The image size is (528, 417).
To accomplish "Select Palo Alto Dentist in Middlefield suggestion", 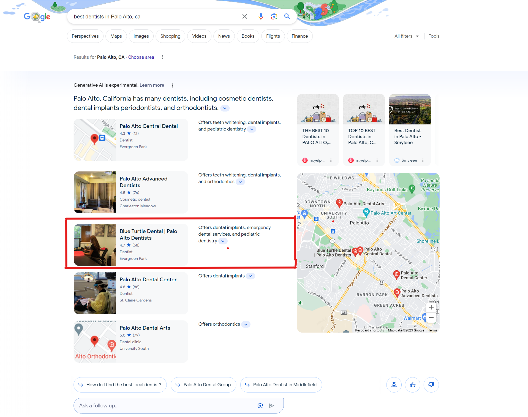I will [x=281, y=385].
